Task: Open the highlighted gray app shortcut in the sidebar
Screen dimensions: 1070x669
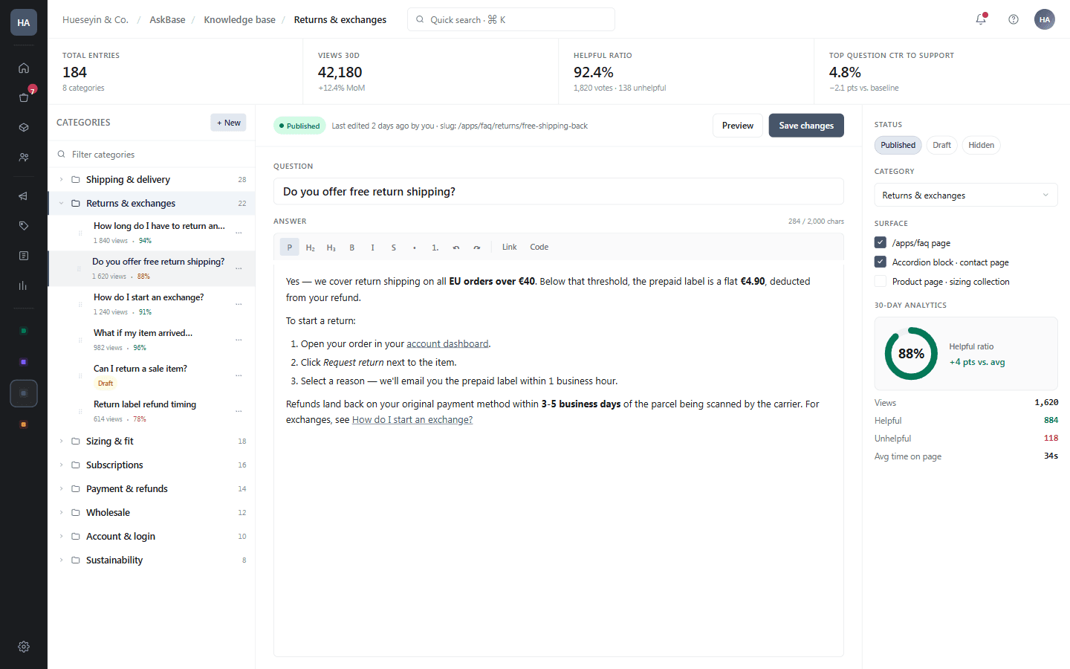Action: point(24,393)
